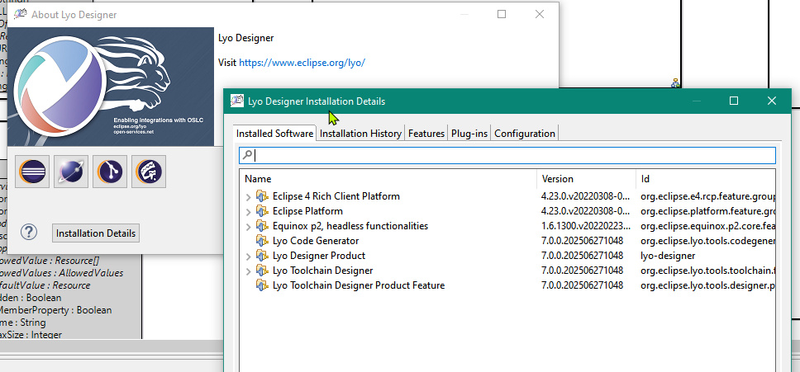Image resolution: width=800 pixels, height=372 pixels.
Task: Click org.eclipse.e4.rcp.feature.group Id cell
Action: tap(708, 196)
